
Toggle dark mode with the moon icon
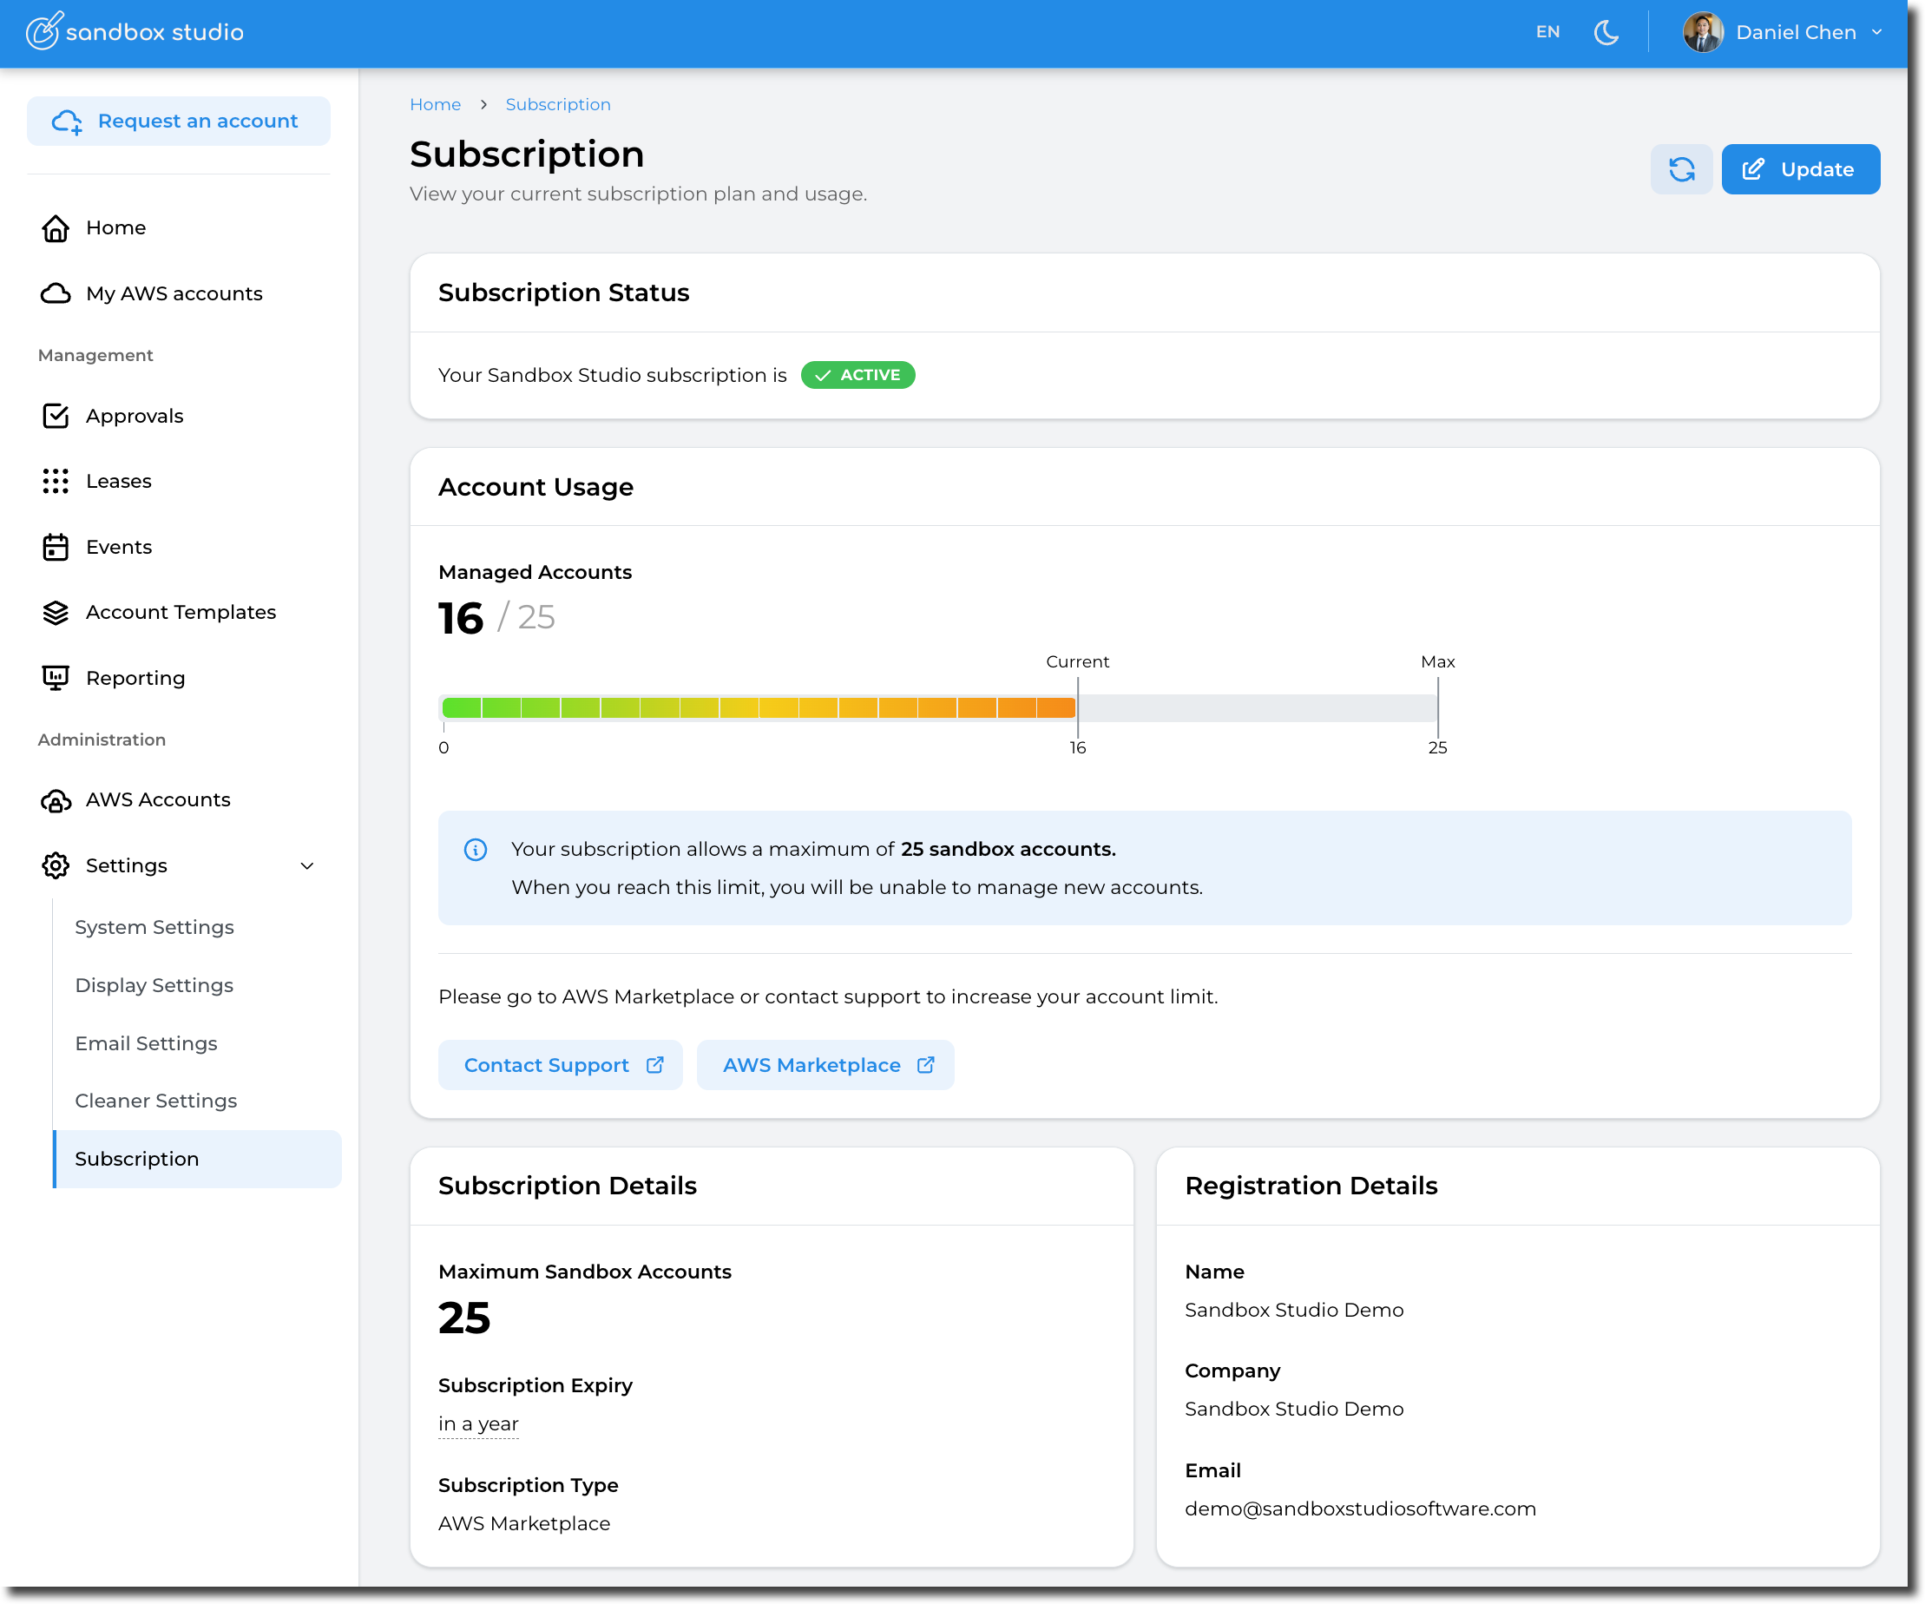1606,32
